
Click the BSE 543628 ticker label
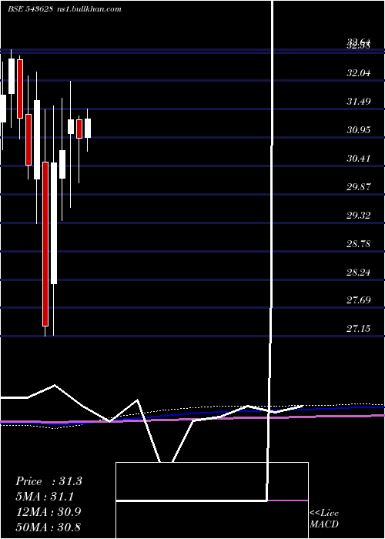[30, 9]
